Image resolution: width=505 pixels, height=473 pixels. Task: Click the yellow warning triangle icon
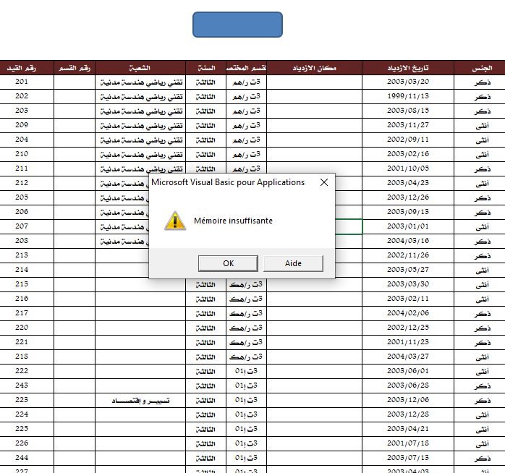coord(174,221)
